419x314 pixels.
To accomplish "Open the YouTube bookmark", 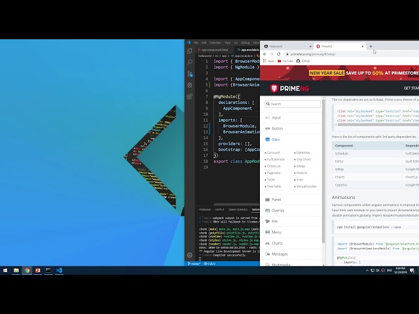I will [285, 61].
